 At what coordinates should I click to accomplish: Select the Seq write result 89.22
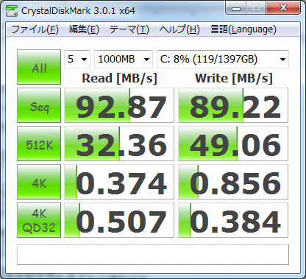[x=233, y=105]
